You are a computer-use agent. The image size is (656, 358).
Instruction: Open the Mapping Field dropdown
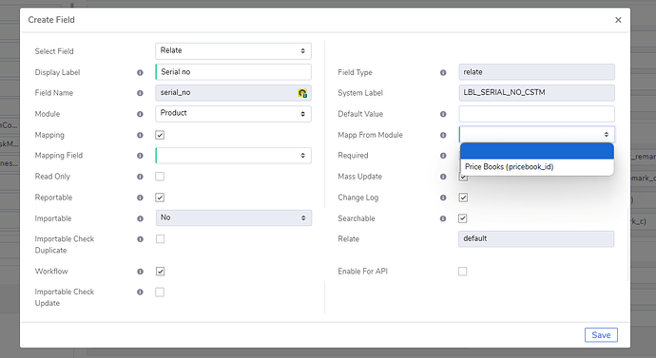(x=233, y=156)
